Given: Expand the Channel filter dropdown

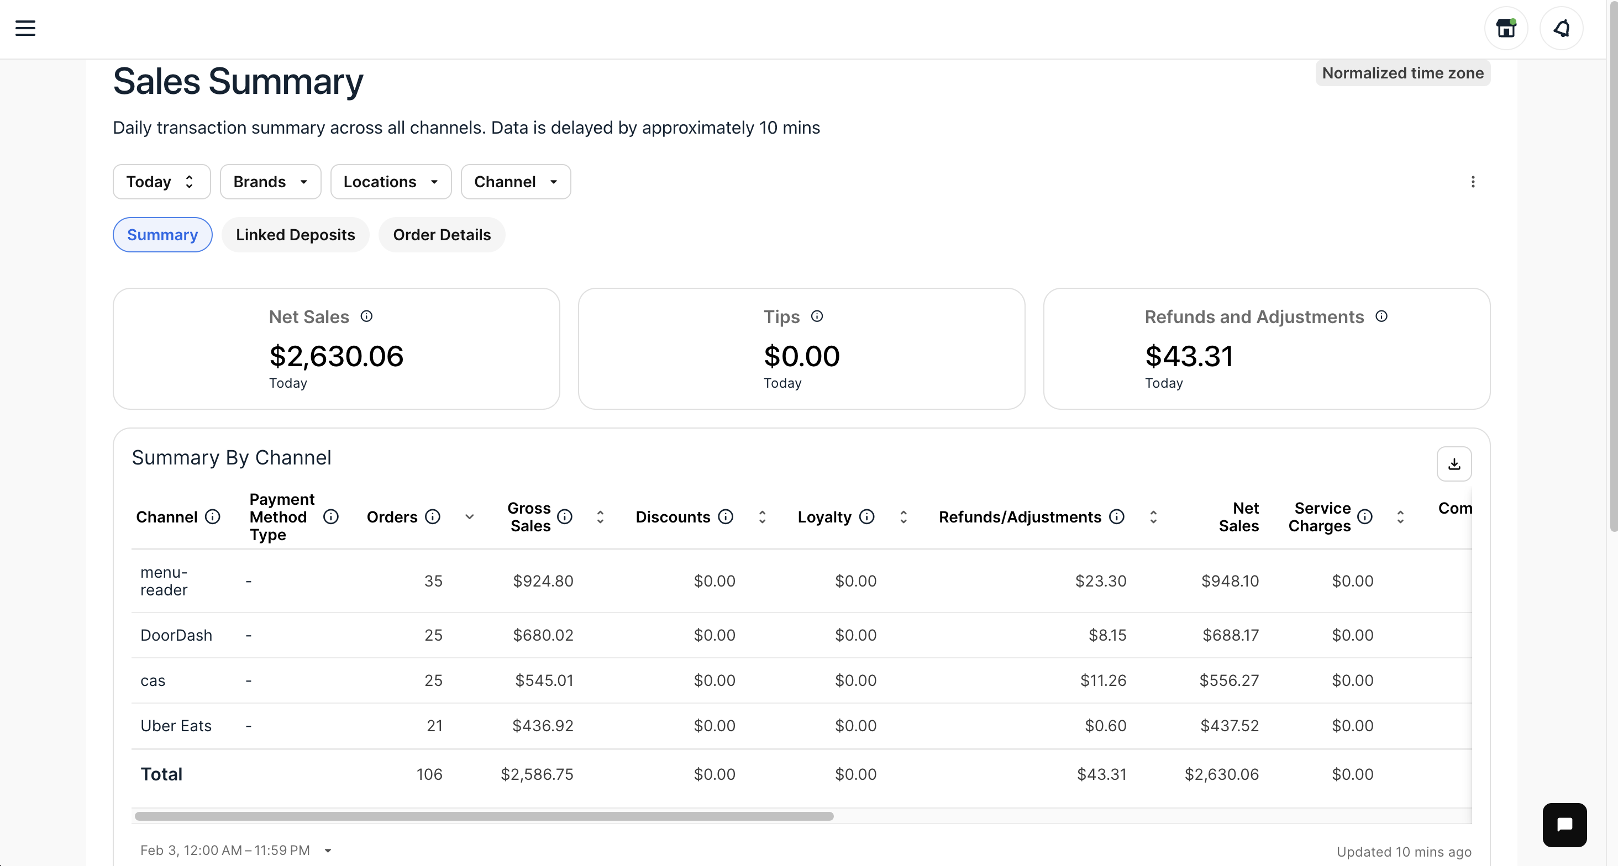Looking at the screenshot, I should [516, 182].
